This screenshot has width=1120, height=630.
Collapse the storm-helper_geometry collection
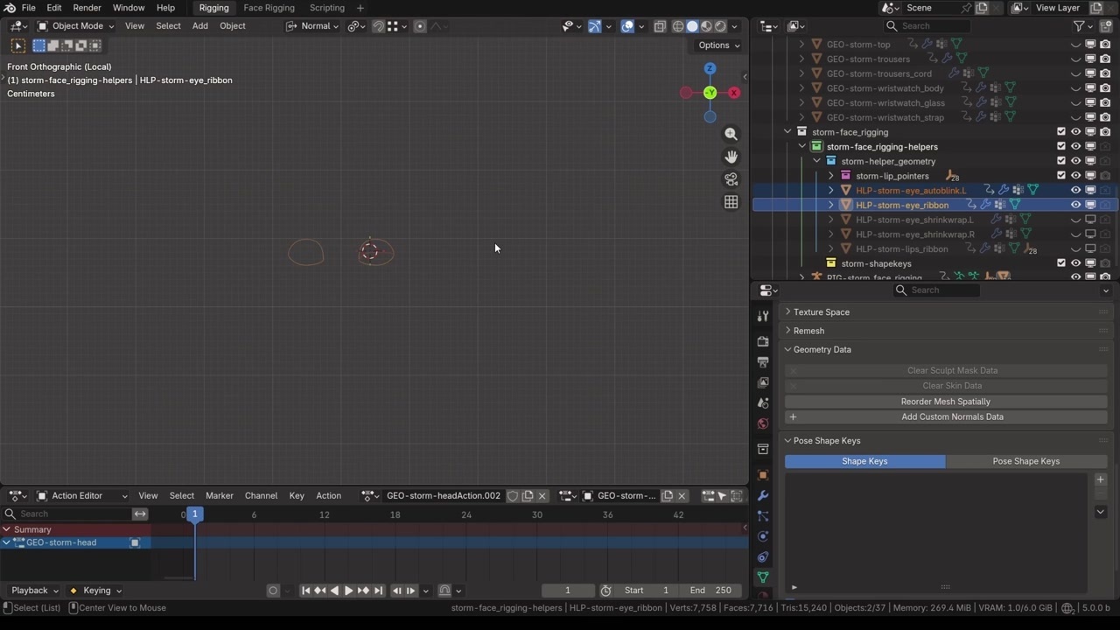[816, 161]
